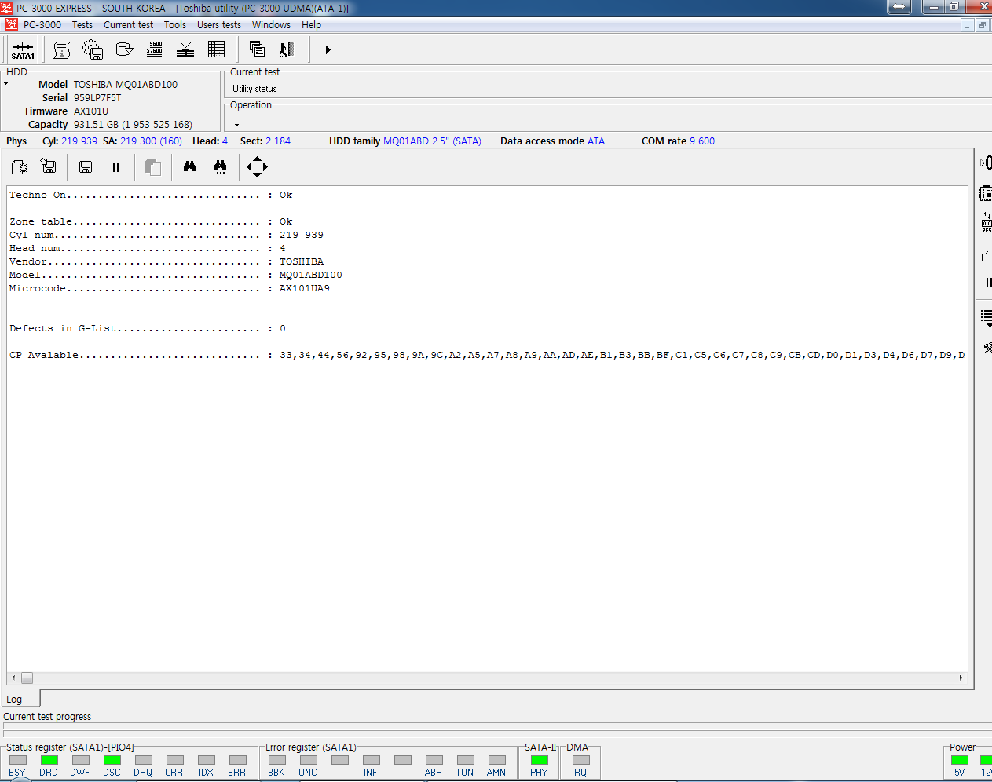Click the cascaded windows toolbar icon
This screenshot has width=992, height=782.
[257, 49]
